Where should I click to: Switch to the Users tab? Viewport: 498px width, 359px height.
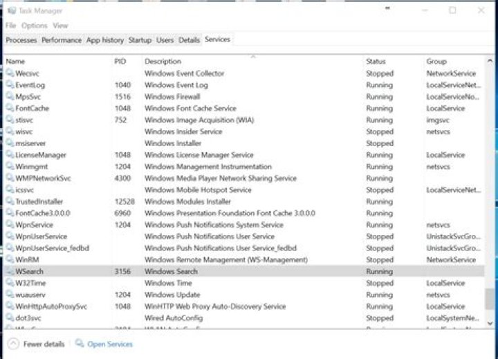[x=165, y=40]
